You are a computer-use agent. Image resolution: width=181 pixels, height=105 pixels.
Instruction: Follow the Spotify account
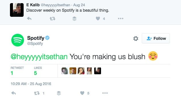[x=156, y=38]
